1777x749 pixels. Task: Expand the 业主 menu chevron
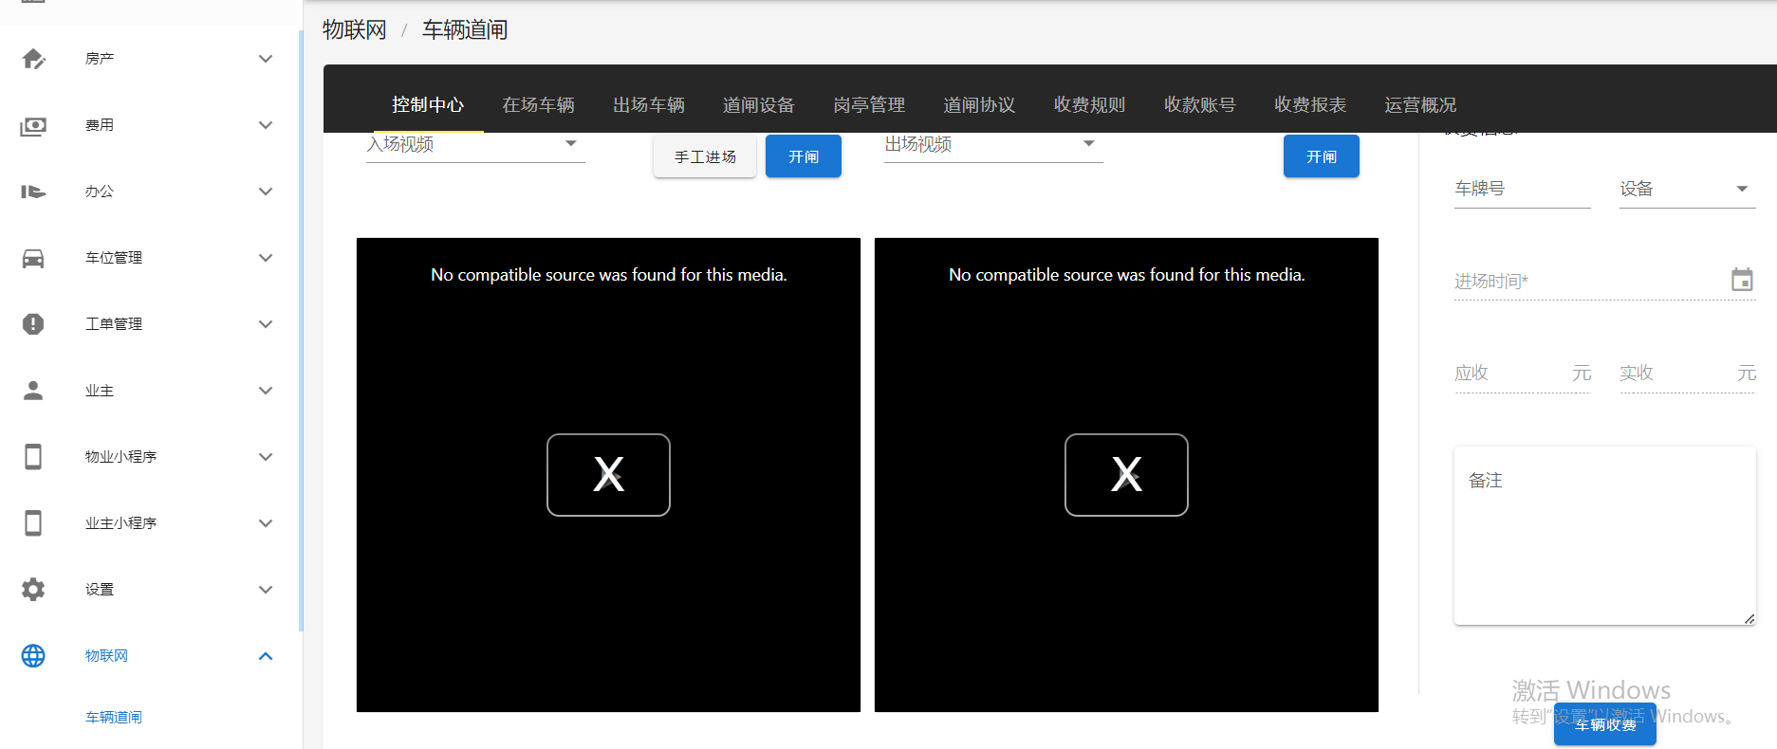(x=266, y=391)
